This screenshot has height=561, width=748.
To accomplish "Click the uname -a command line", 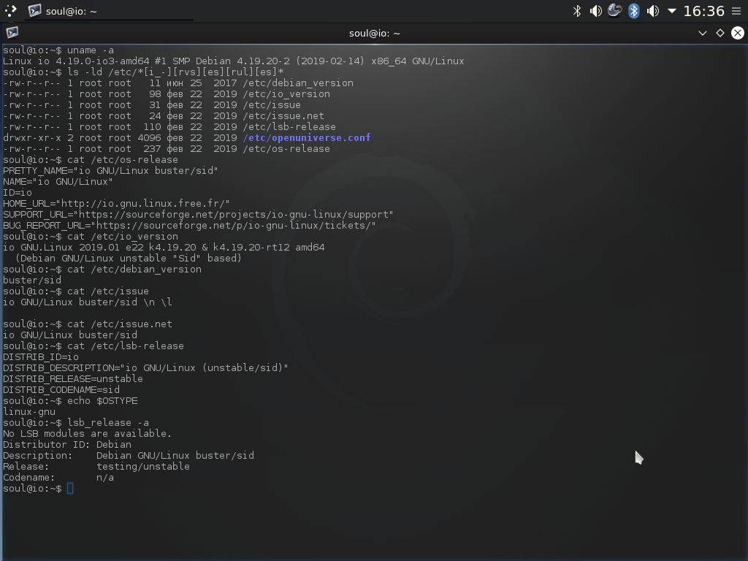I will click(58, 50).
